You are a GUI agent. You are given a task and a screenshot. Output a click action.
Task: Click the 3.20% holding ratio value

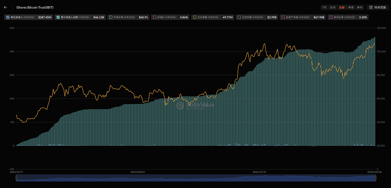pos(363,18)
